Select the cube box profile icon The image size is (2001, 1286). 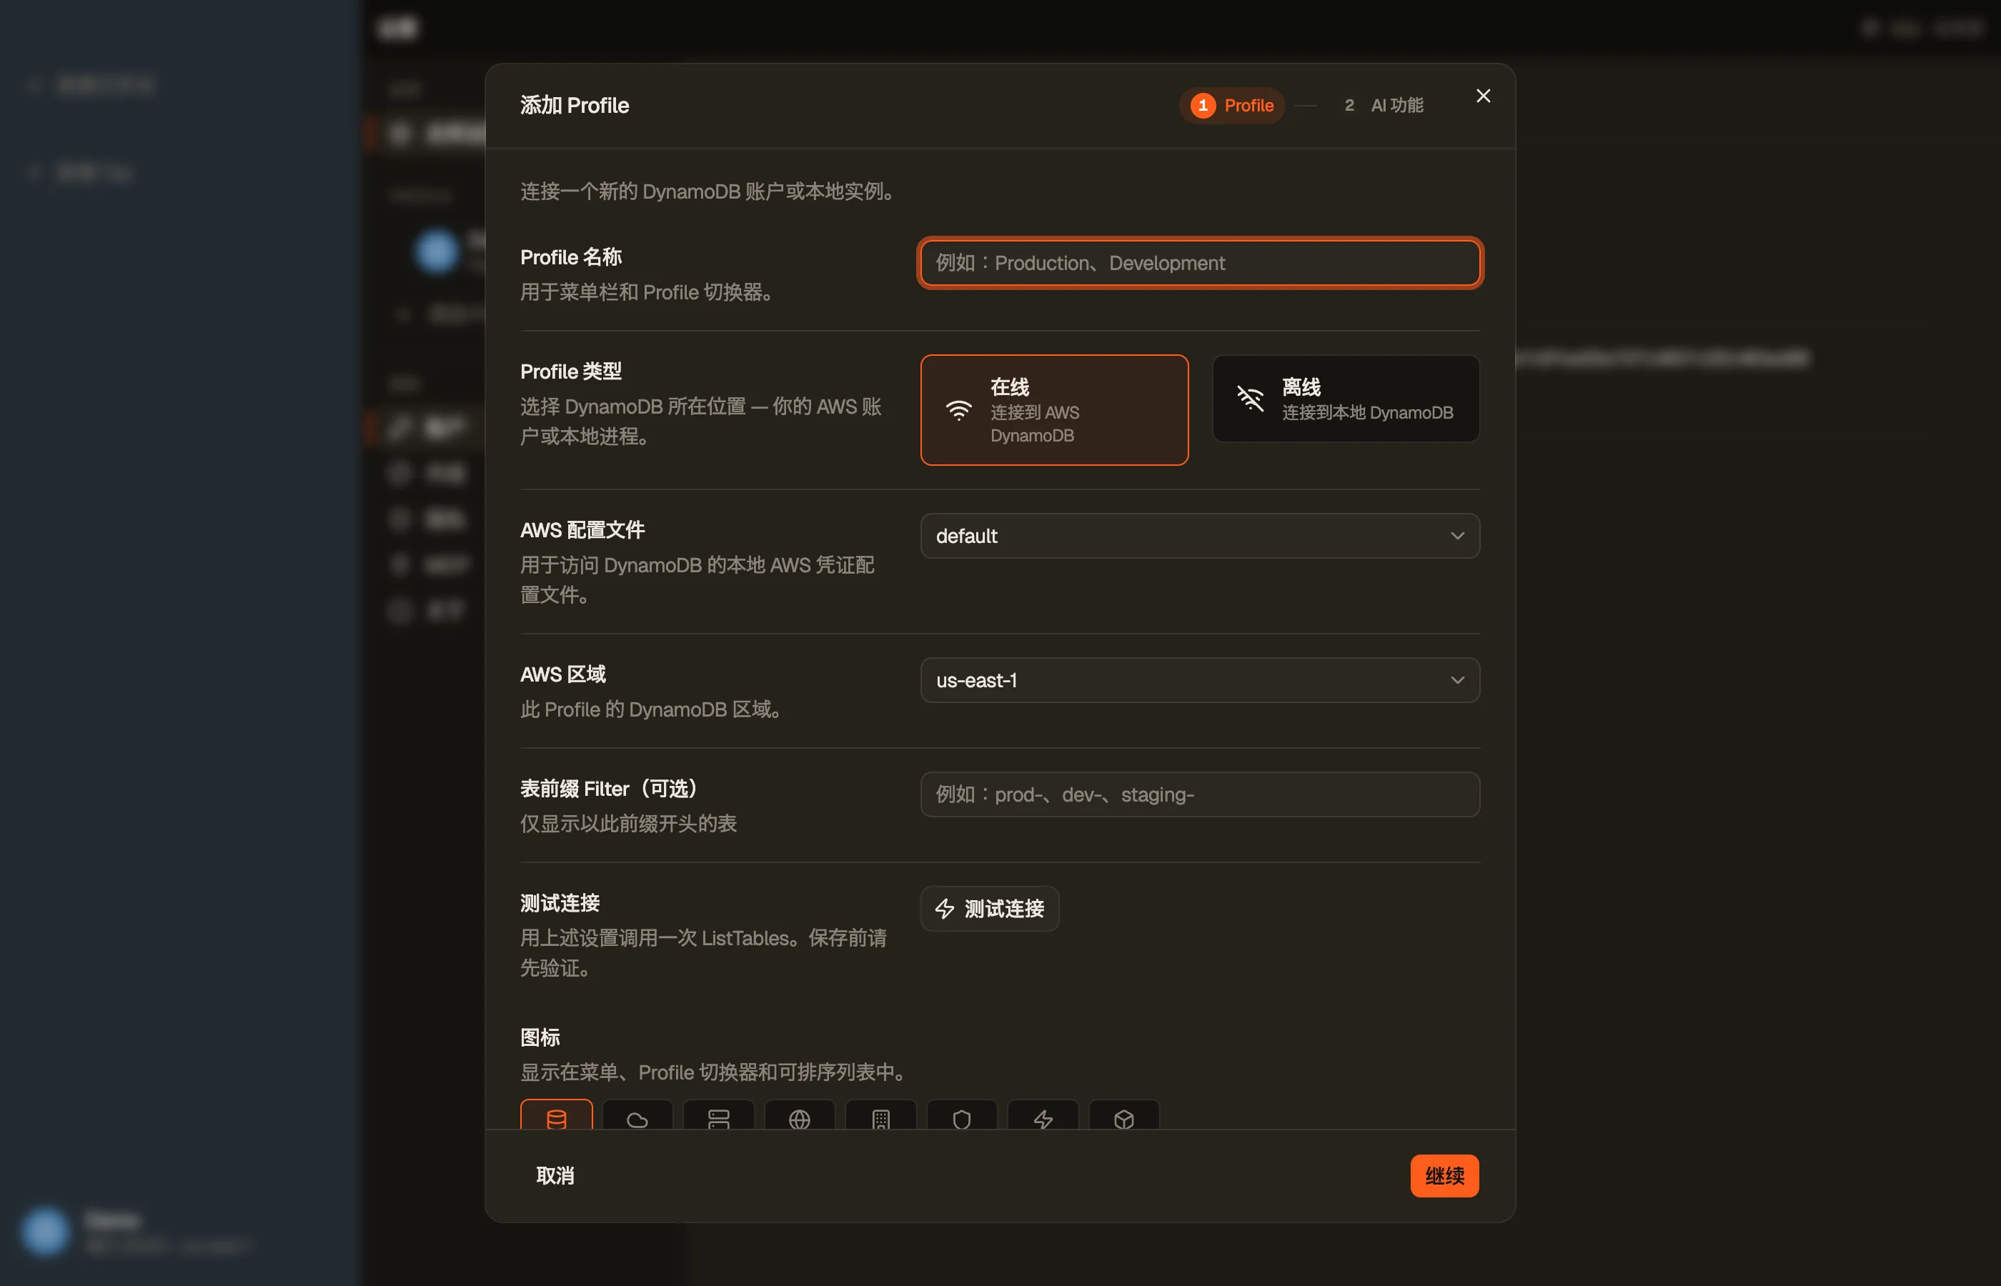(x=1123, y=1116)
